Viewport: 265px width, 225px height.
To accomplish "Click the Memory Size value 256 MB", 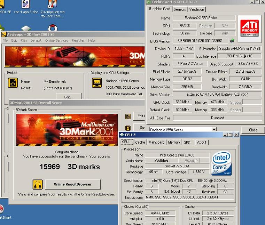I will [x=187, y=87].
